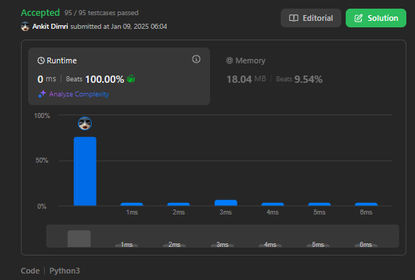Select the Runtime stats panel

pos(119,76)
